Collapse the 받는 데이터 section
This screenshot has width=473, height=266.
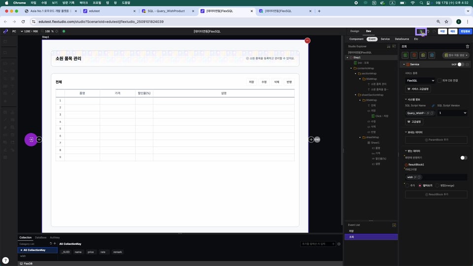405,151
